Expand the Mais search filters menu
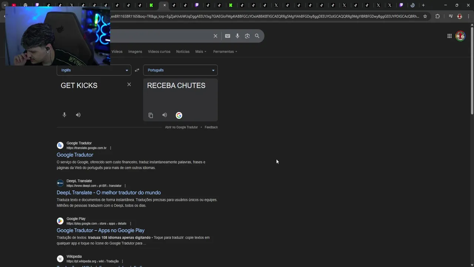Viewport: 474px width, 267px height. pyautogui.click(x=201, y=52)
